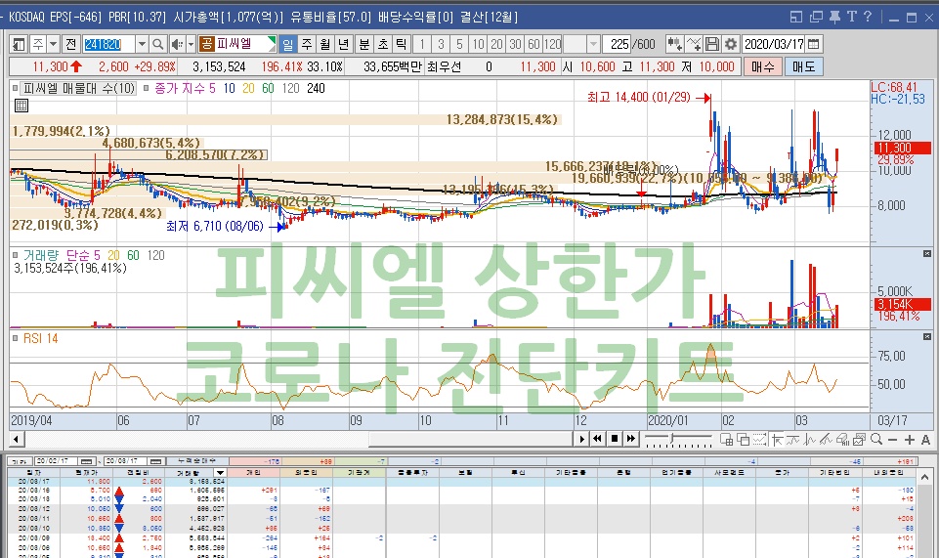Select the 분 (minute) period toggle
Screen dimensions: 939x558
364,44
